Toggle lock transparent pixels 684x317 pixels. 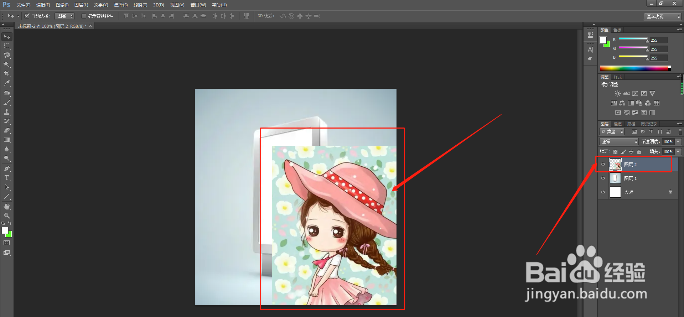pyautogui.click(x=615, y=152)
